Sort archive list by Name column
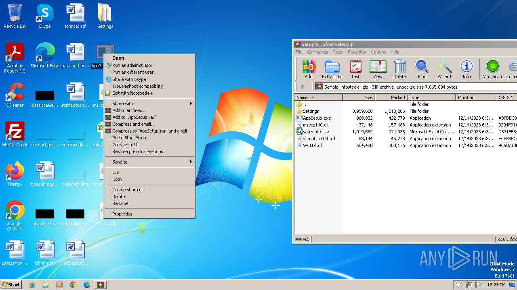Image resolution: width=517 pixels, height=290 pixels. 319,97
